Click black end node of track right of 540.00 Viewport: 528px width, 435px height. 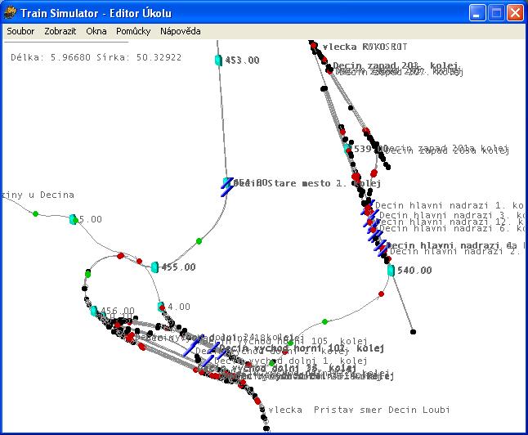[414, 332]
